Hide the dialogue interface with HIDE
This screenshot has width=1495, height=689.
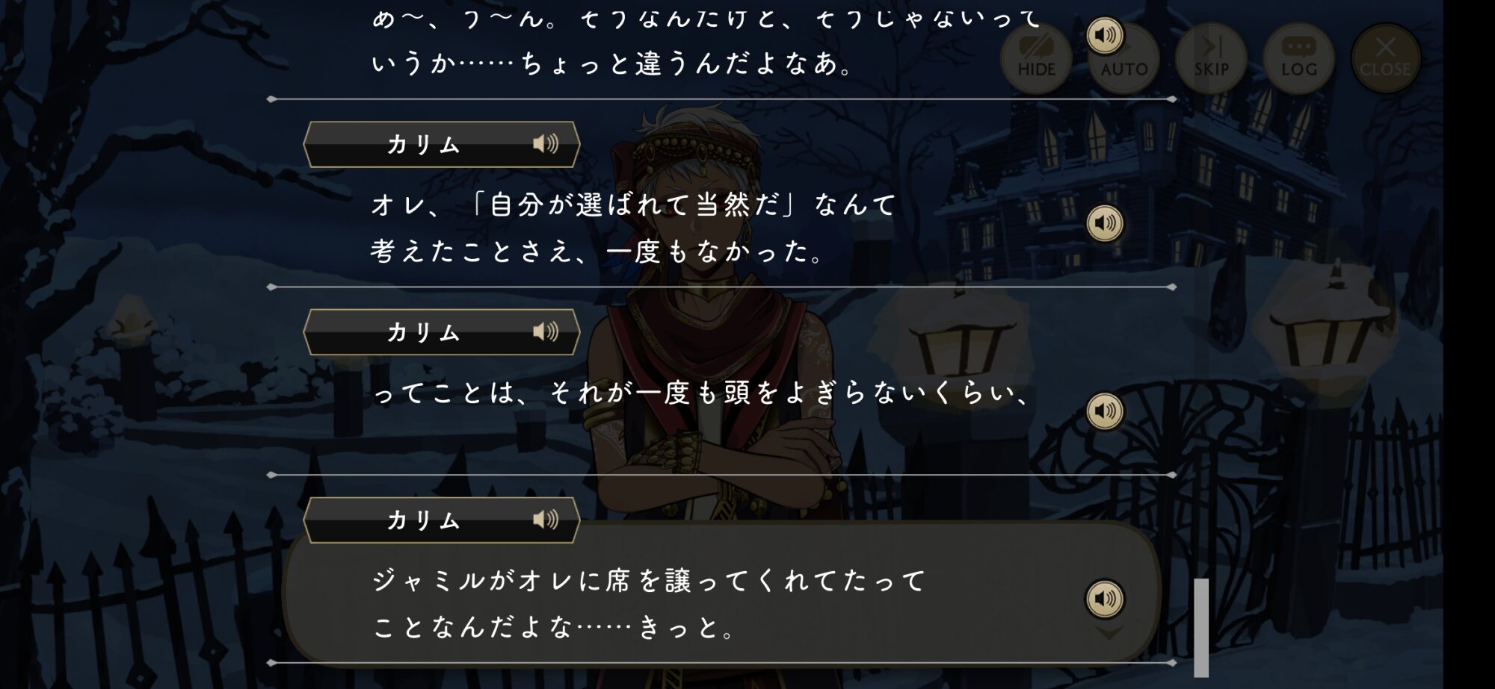coord(1036,58)
